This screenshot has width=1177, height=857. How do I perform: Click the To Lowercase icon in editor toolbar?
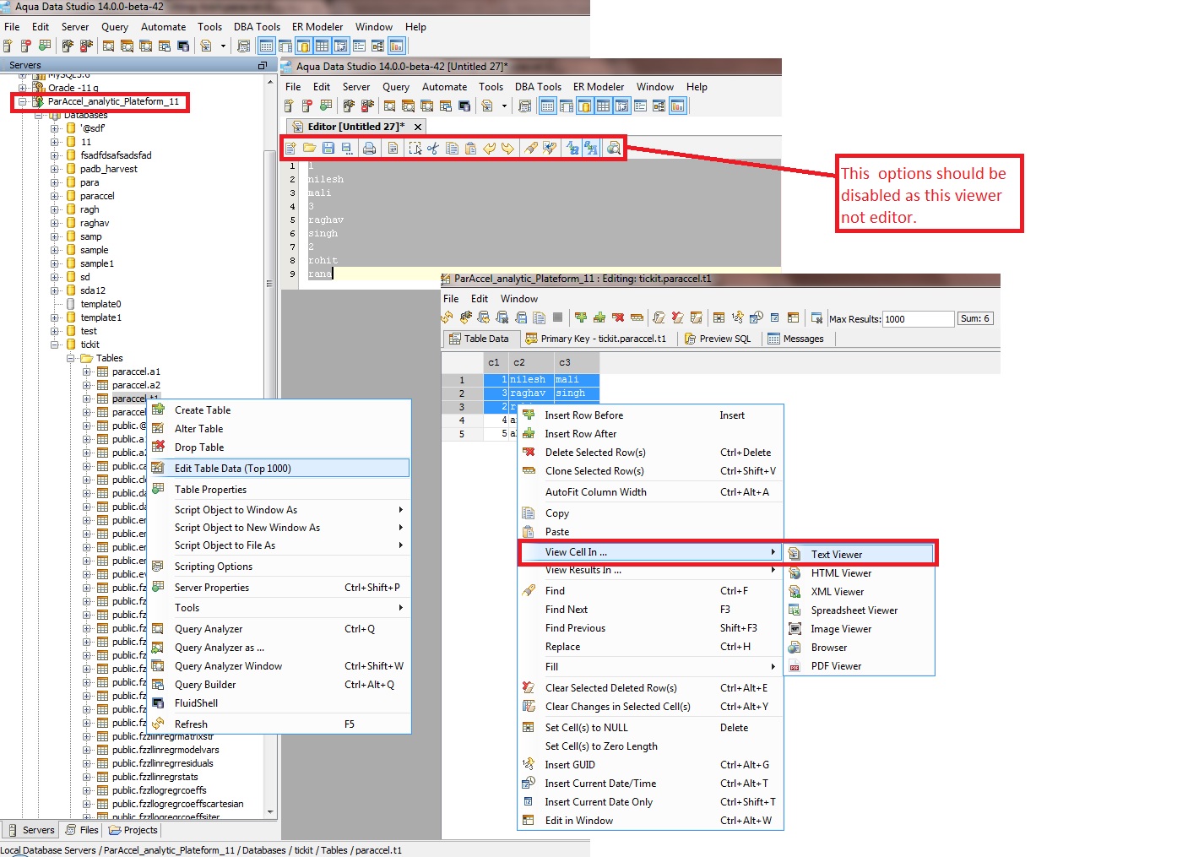[x=572, y=149]
